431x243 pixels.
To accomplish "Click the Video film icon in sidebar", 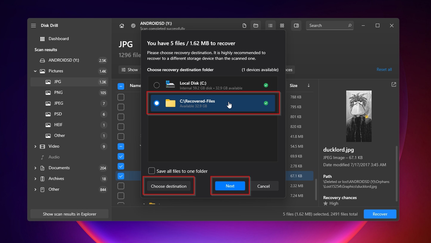I will pyautogui.click(x=42, y=146).
